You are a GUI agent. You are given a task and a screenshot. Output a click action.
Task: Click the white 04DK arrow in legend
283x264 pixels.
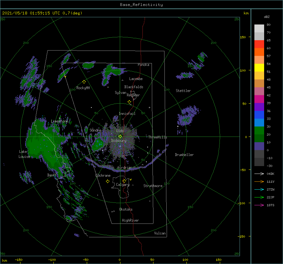click(x=259, y=174)
